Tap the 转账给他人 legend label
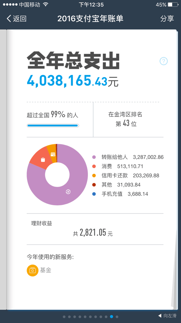This screenshot has height=323, width=181. [x=114, y=157]
